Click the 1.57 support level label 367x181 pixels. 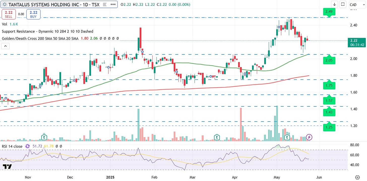(329, 101)
